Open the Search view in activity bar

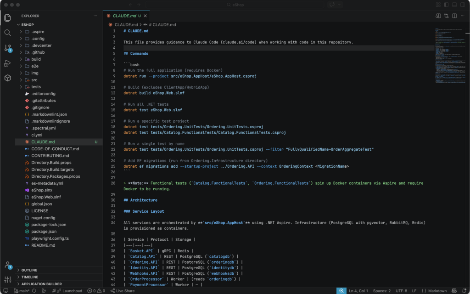7,33
